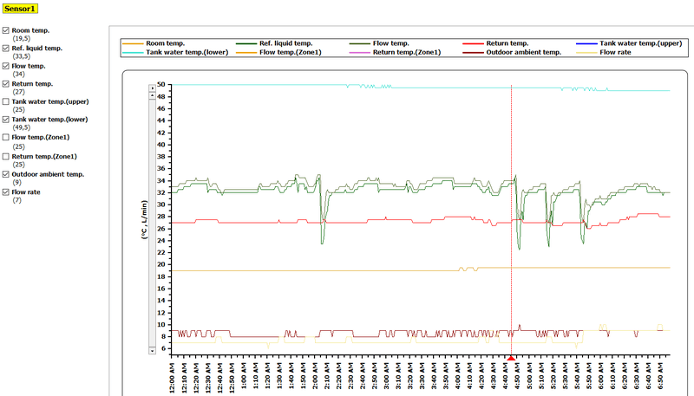This screenshot has height=396, width=694.
Task: Click the top scroll arrow of y-axis scrollbar
Action: tap(153, 88)
